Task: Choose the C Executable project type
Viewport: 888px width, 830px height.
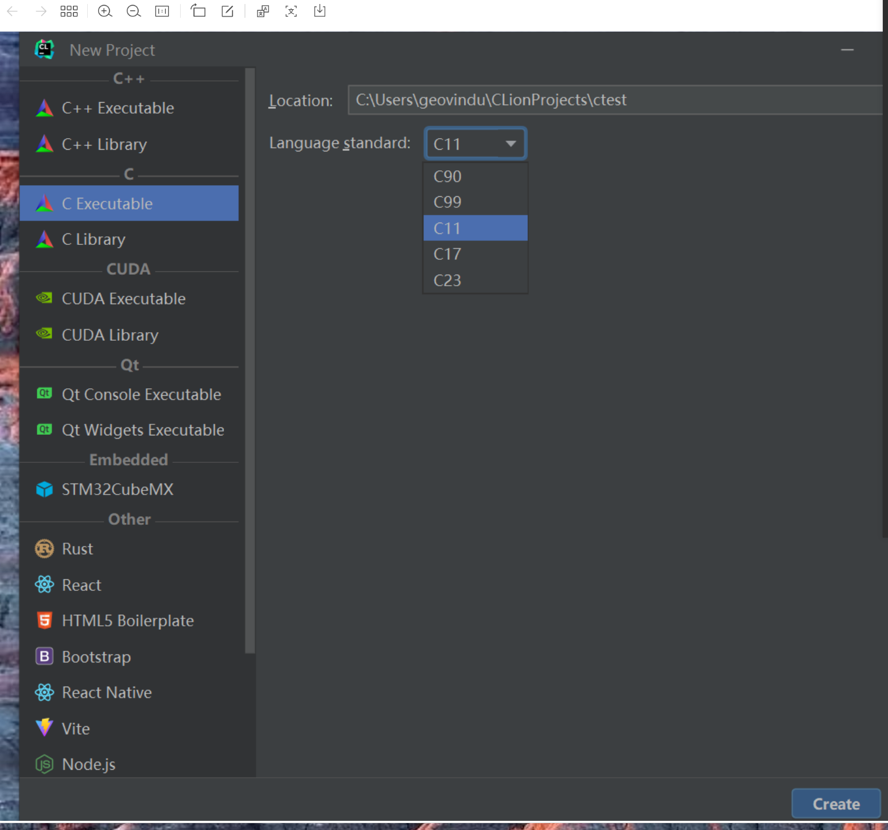Action: (129, 203)
